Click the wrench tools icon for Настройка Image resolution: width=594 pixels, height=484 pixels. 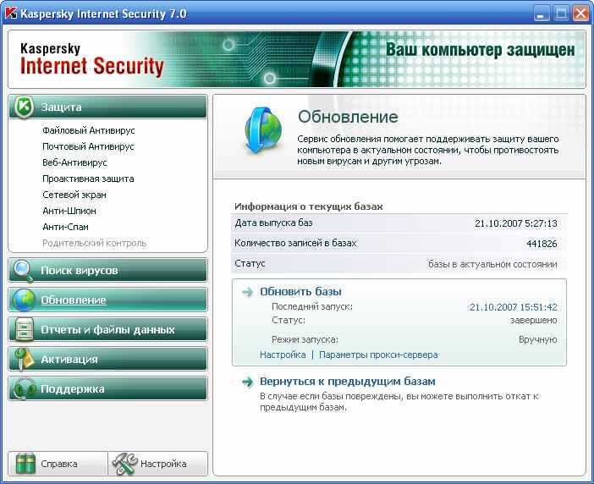[125, 464]
